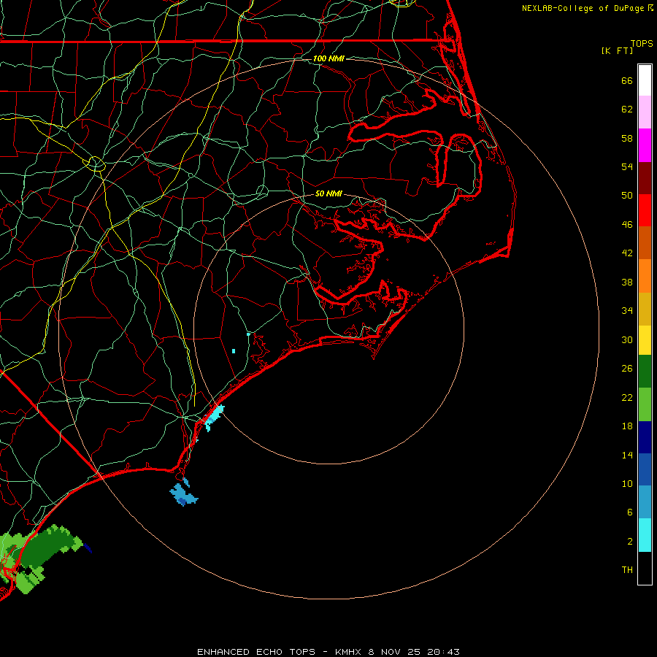Click the '66' legend value label
The height and width of the screenshot is (657, 657).
click(x=627, y=80)
